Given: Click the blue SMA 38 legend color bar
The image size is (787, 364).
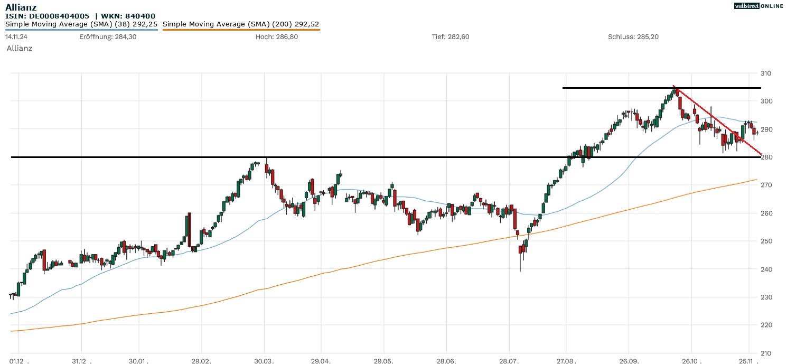Looking at the screenshot, I should tap(81, 30).
